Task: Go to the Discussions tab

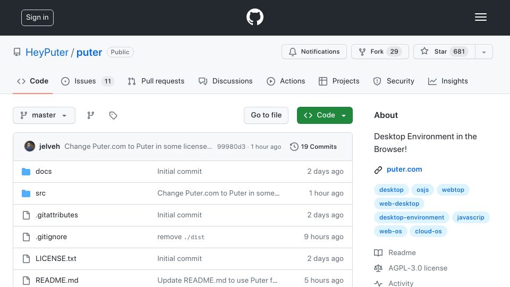Action: coord(225,81)
